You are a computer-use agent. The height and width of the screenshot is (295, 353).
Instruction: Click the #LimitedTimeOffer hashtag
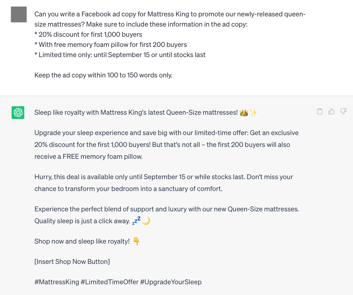110,282
